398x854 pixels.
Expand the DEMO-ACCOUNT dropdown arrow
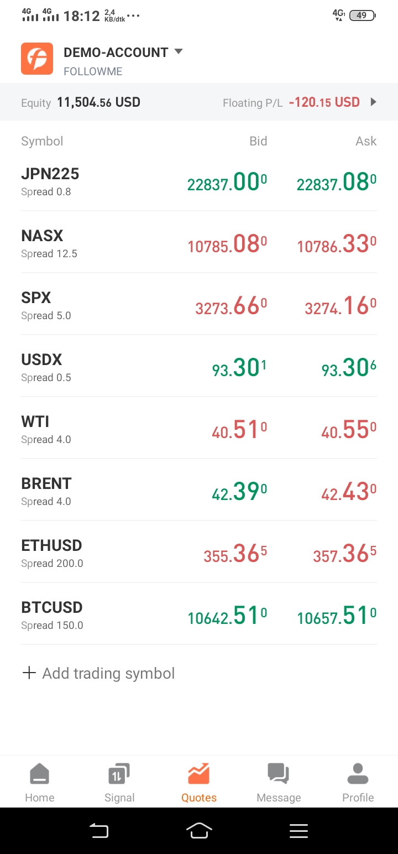tap(178, 51)
